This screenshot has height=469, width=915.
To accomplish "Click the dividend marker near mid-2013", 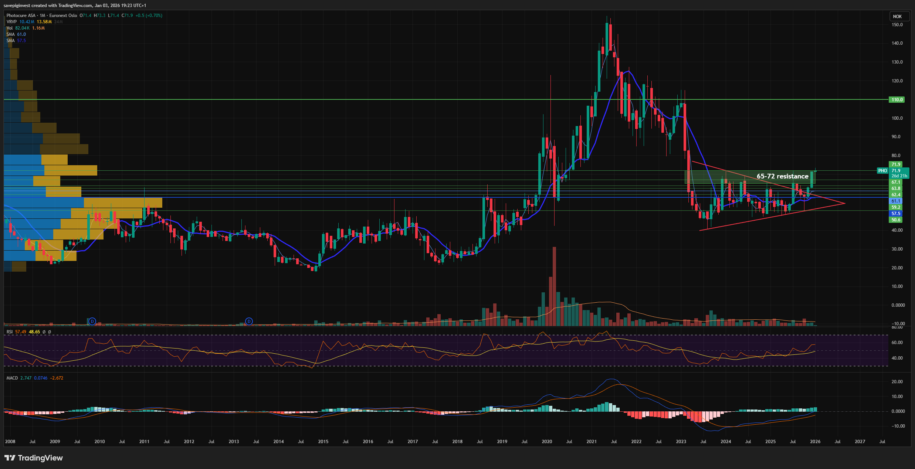I will click(x=249, y=322).
